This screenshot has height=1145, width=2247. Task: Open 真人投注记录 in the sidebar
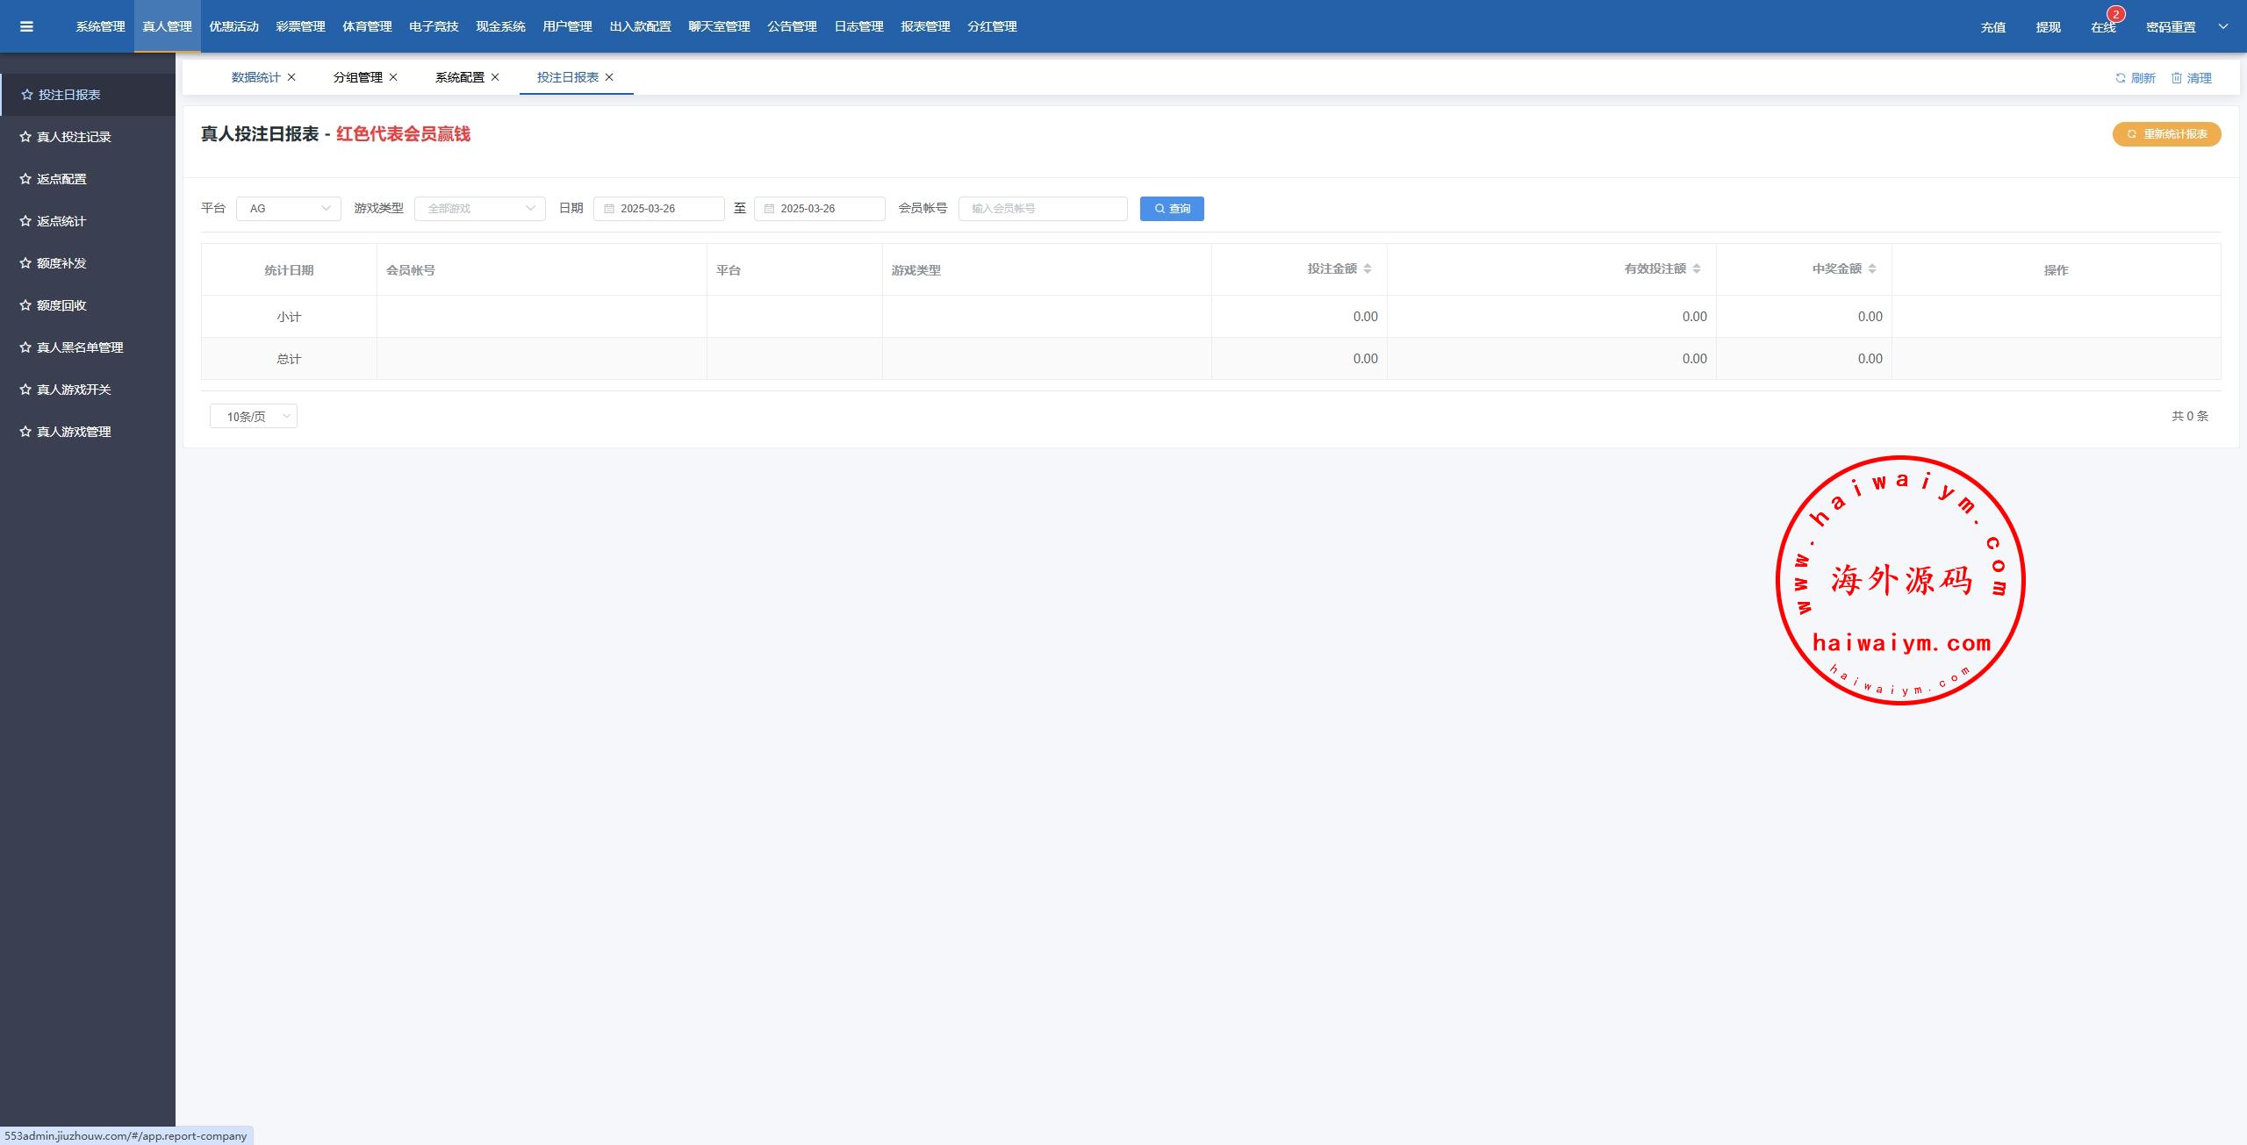74,137
